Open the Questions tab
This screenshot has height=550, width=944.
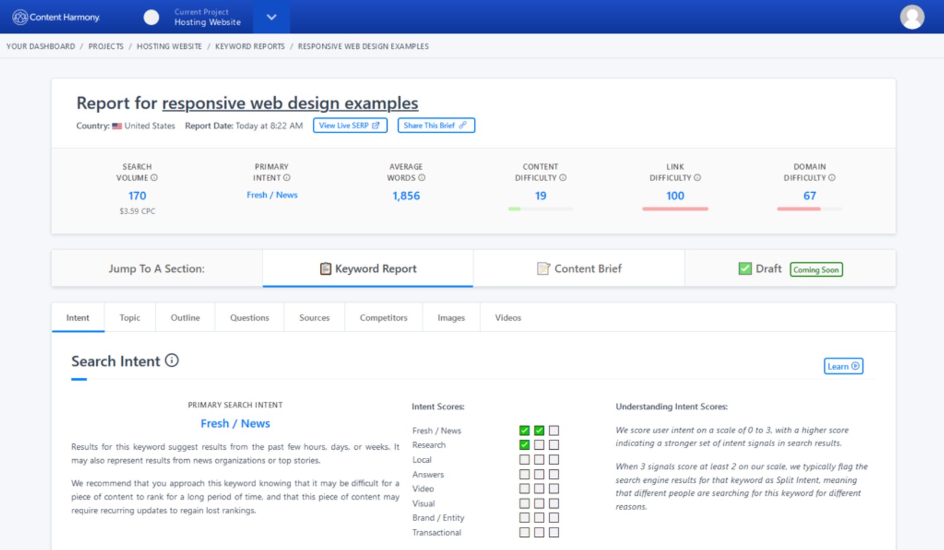(x=250, y=318)
